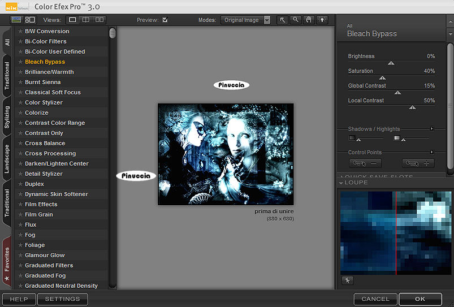
Task: Favorite the Graduated Fog filter star
Action: (x=20, y=275)
